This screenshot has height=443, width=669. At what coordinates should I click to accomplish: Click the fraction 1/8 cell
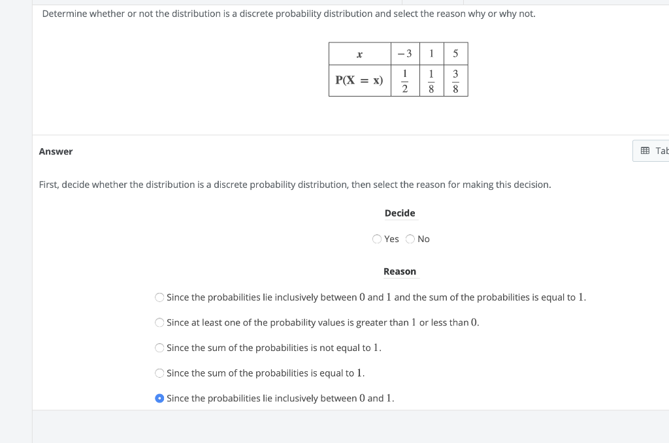pyautogui.click(x=431, y=80)
